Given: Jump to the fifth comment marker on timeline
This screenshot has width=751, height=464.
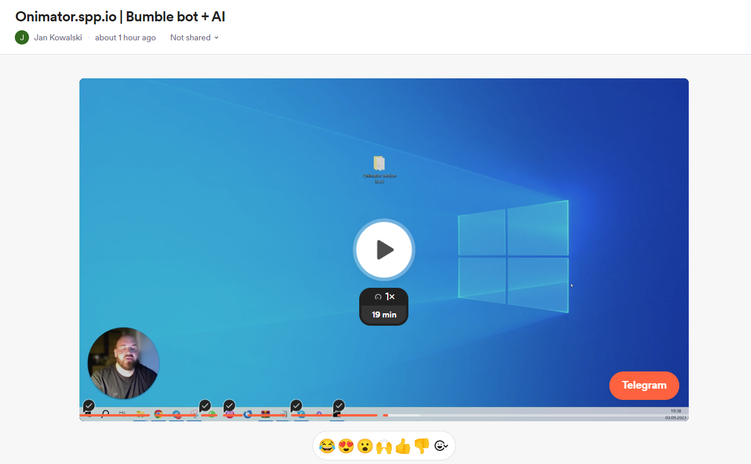Looking at the screenshot, I should pos(338,406).
